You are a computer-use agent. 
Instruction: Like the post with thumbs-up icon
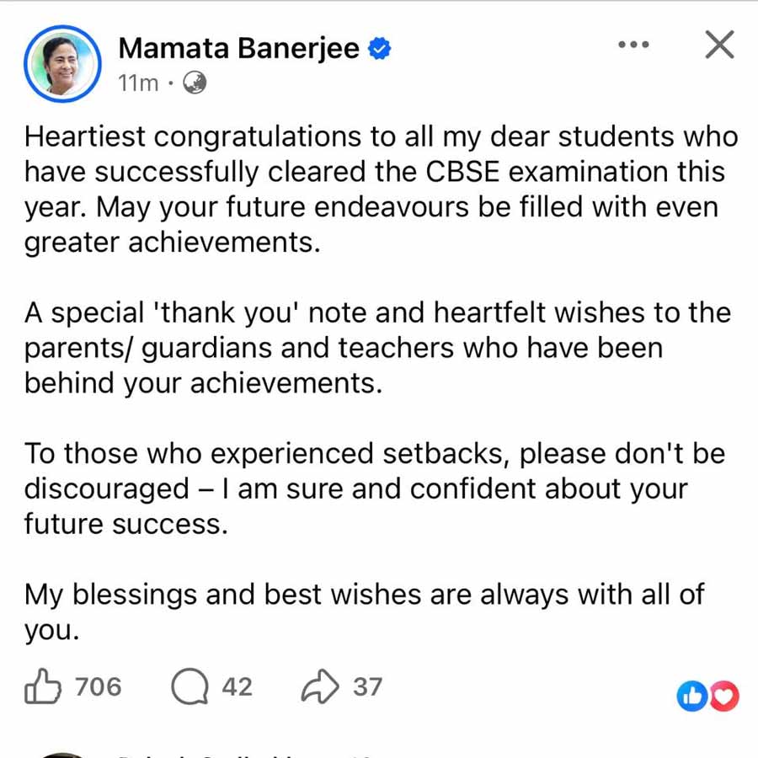tap(42, 688)
